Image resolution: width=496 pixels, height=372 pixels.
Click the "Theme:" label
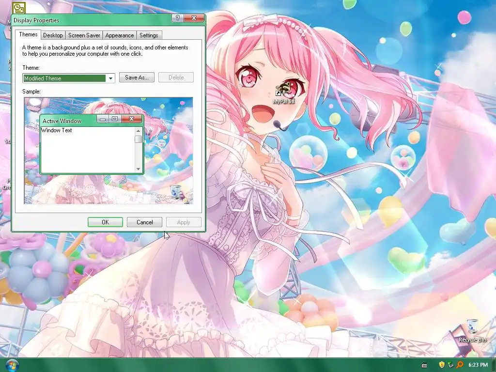pyautogui.click(x=31, y=68)
